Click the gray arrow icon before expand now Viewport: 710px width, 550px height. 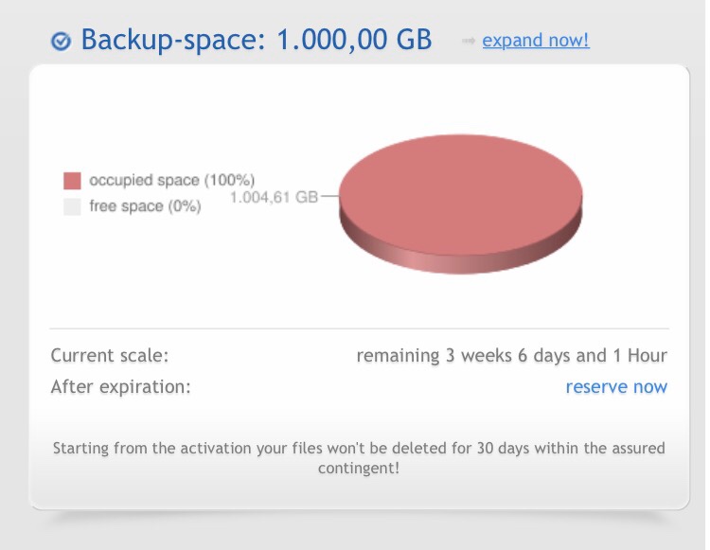tap(469, 42)
